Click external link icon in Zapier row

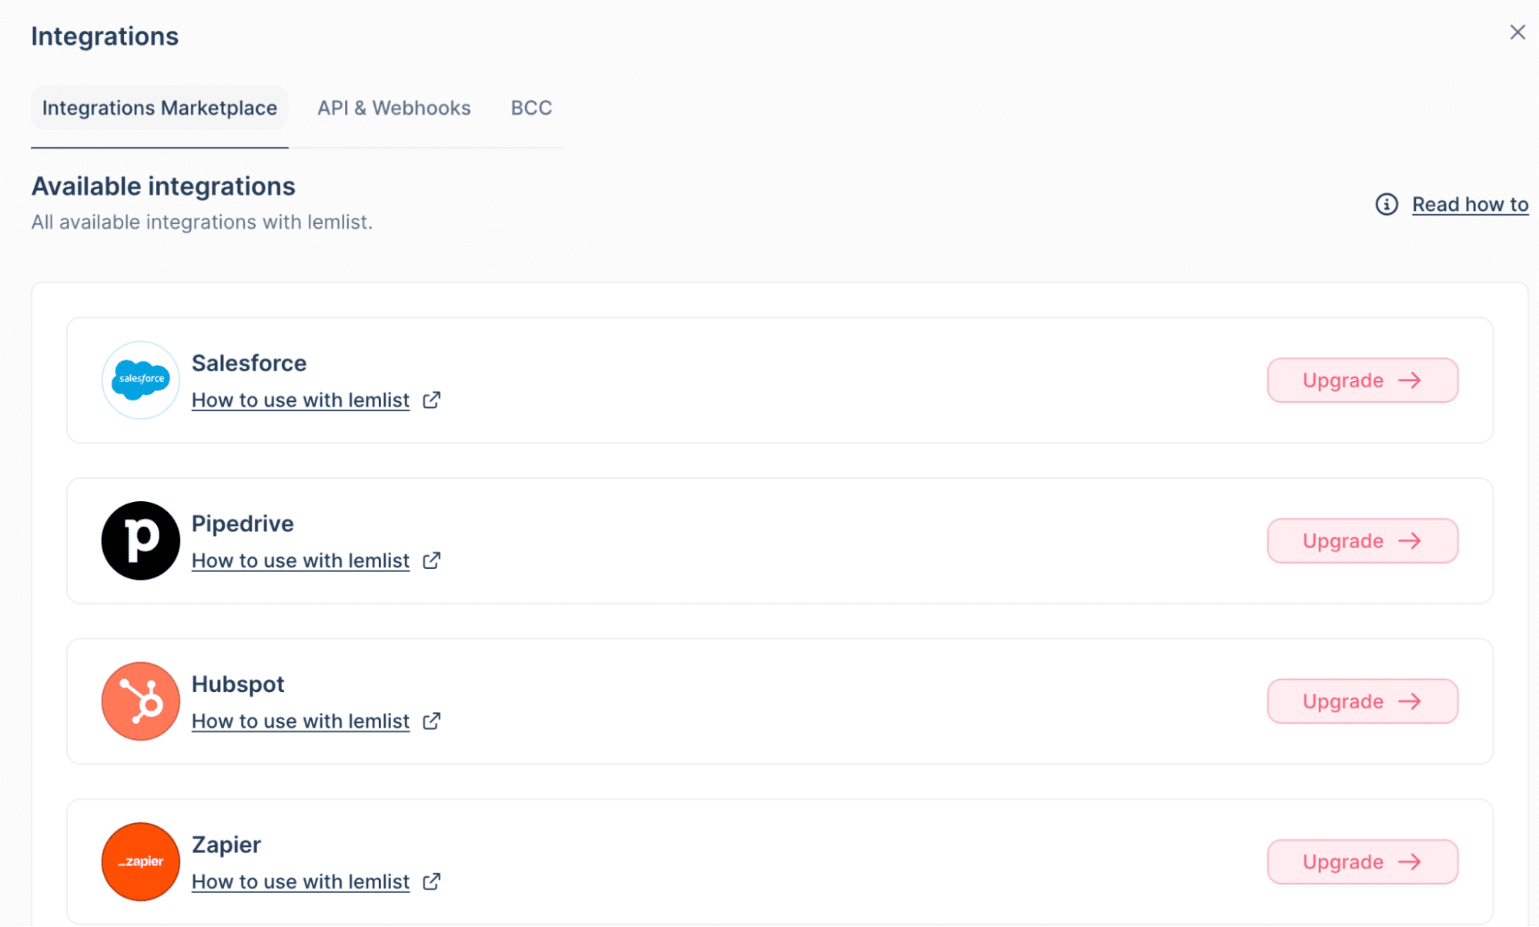(432, 882)
